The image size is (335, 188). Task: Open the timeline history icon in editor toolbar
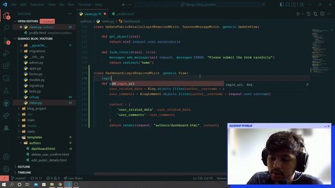click(x=308, y=14)
